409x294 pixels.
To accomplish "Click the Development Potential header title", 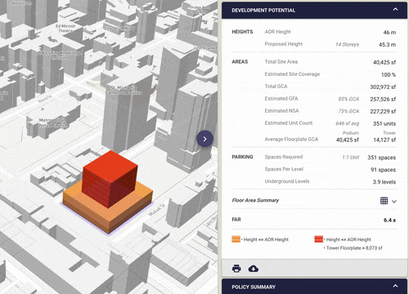I will (x=263, y=11).
